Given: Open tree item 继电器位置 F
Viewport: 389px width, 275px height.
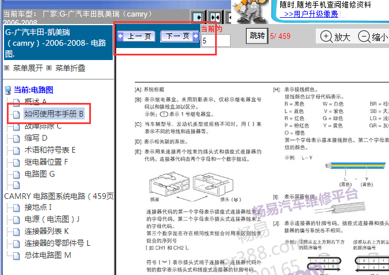Looking at the screenshot, I should tap(46, 162).
